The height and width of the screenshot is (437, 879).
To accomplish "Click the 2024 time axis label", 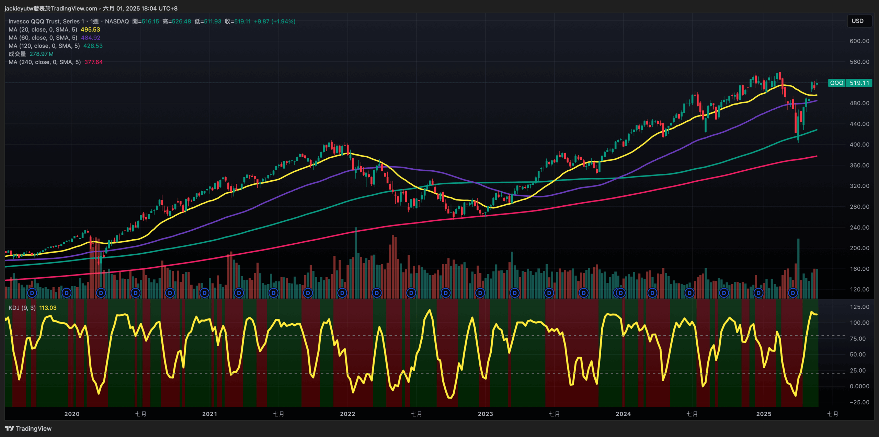I will pos(623,414).
